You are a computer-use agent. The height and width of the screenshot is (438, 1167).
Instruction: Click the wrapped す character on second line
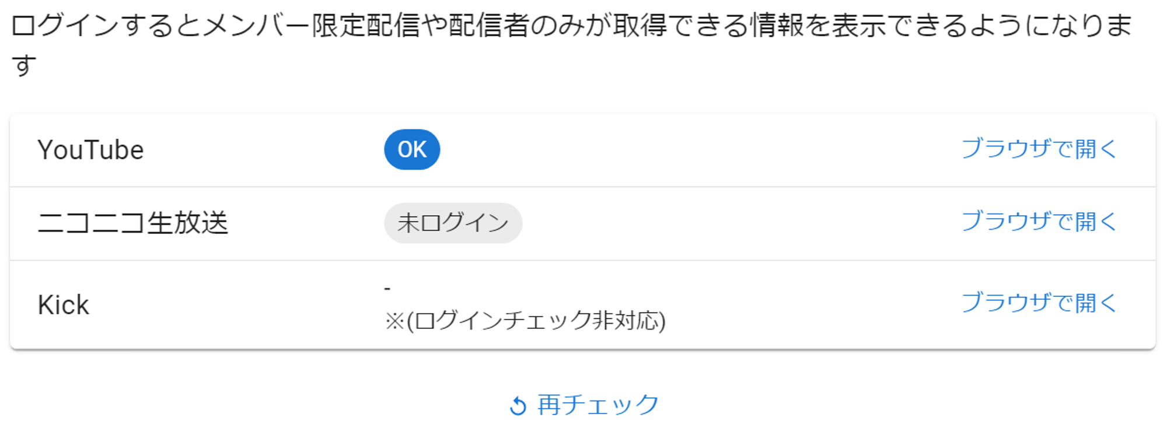click(24, 65)
